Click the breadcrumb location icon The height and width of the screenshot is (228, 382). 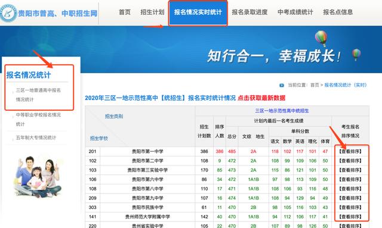coord(282,85)
